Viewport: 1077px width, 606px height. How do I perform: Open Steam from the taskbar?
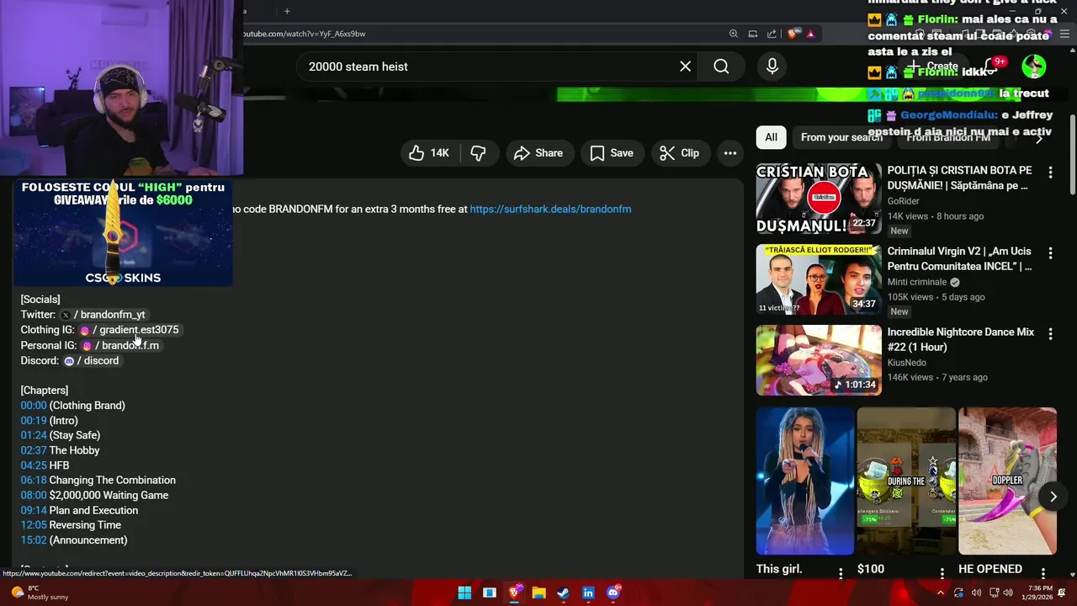[x=563, y=593]
